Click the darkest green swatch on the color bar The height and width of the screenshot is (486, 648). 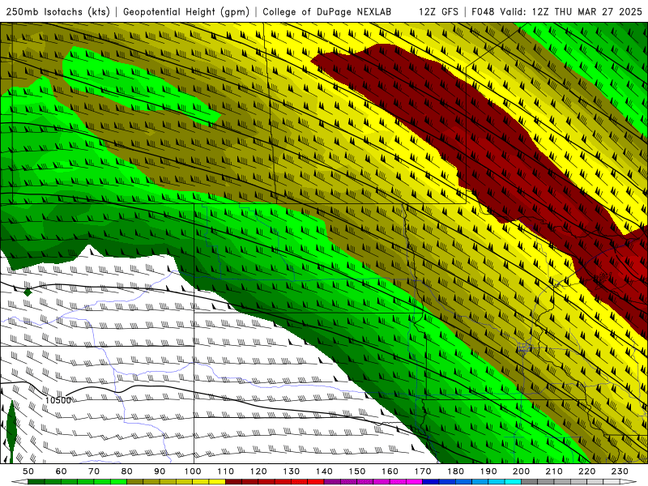tap(36, 482)
